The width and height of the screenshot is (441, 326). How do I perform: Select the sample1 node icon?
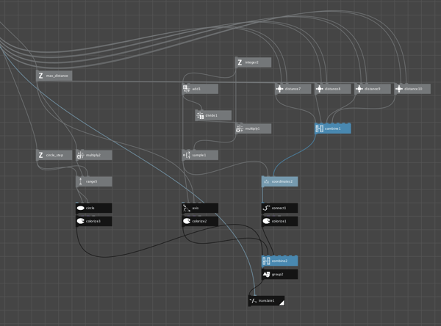coord(187,155)
